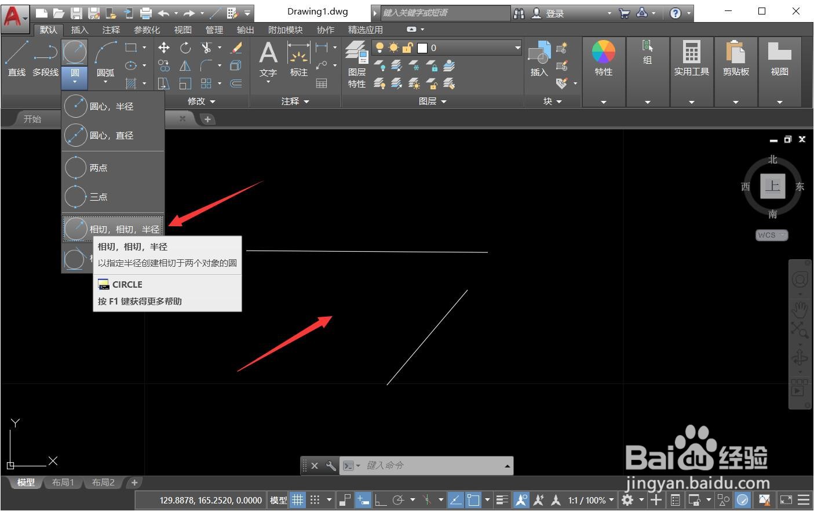Select the Polyline (多段线) tool

pyautogui.click(x=45, y=59)
